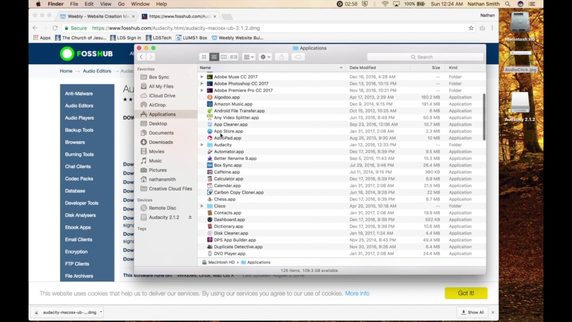Switch Finder to column view
This screenshot has height=322, width=572.
pyautogui.click(x=224, y=57)
